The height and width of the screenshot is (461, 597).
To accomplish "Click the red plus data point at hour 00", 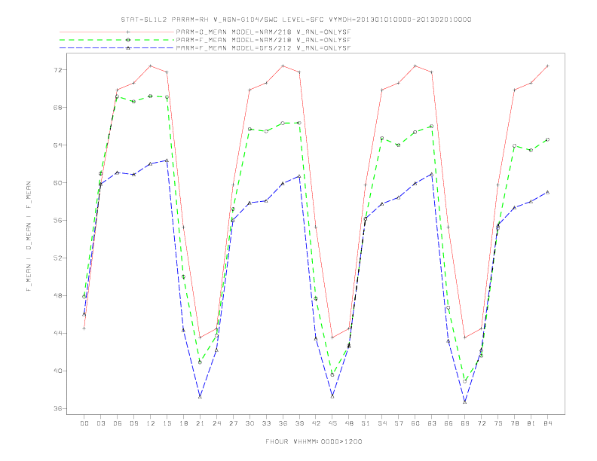I will [84, 328].
